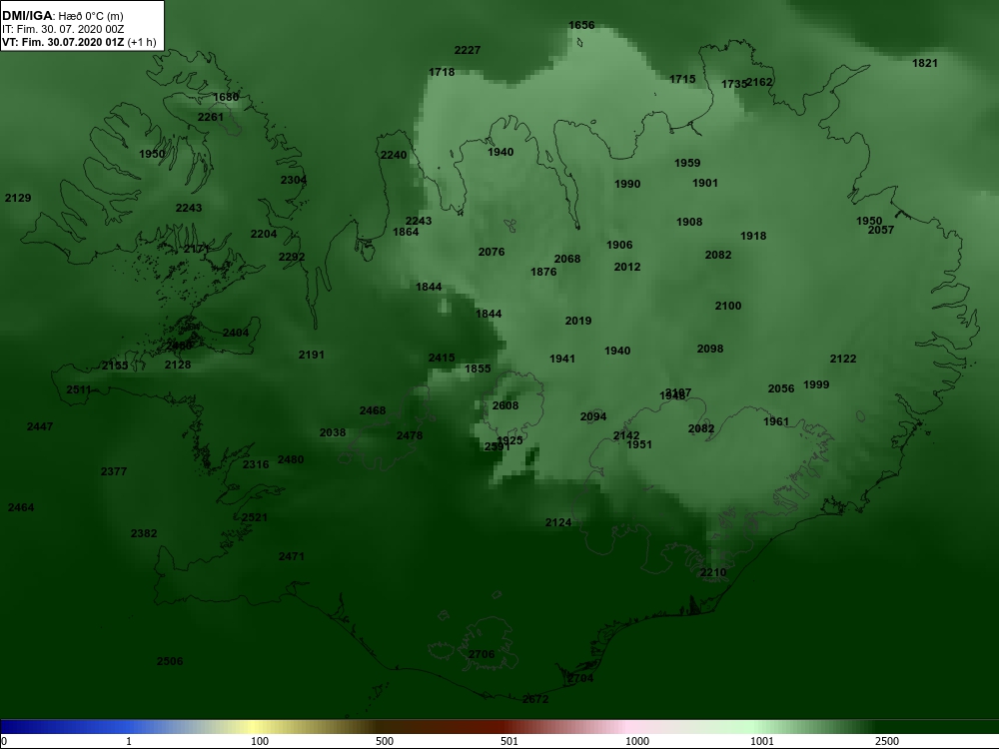This screenshot has height=749, width=999.
Task: Select the 2019 label
Action: click(x=577, y=321)
